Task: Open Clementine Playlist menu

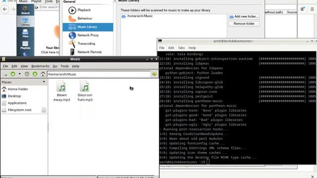Action: 36,1
